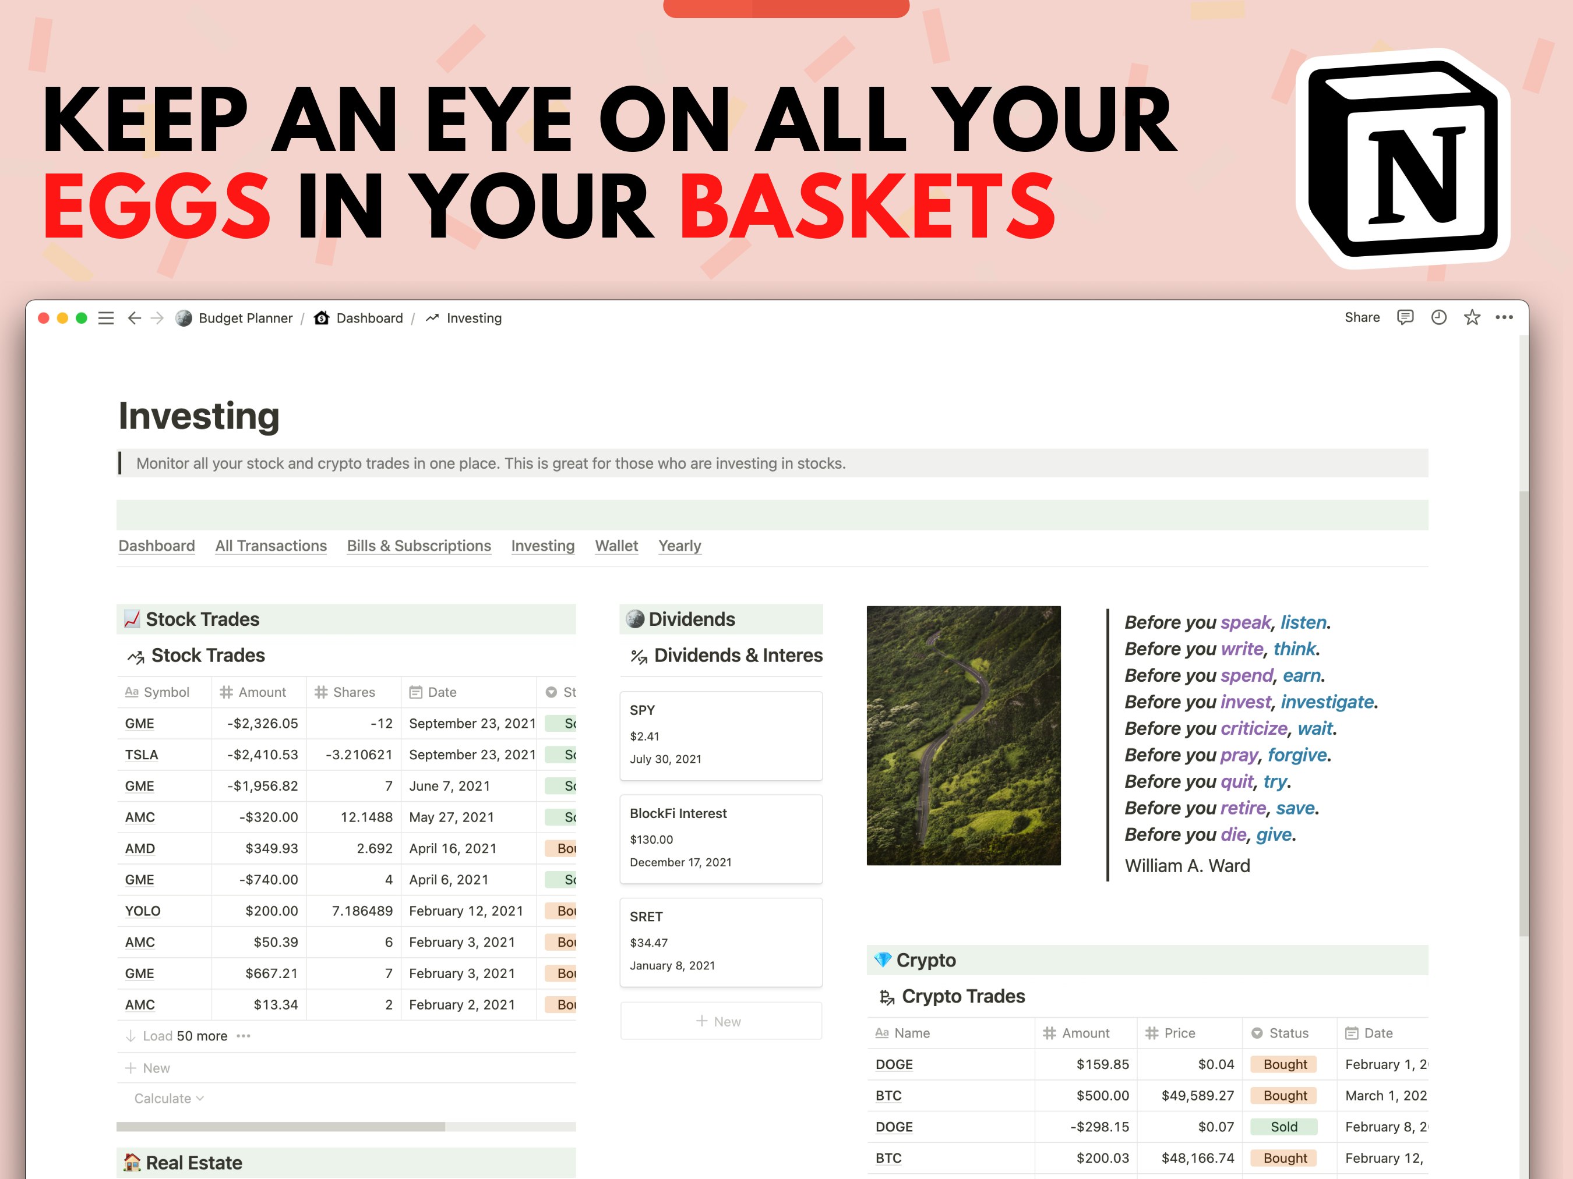This screenshot has width=1573, height=1179.
Task: Open options dots beside Load 50 more
Action: [x=243, y=1035]
